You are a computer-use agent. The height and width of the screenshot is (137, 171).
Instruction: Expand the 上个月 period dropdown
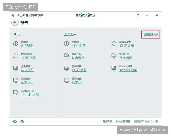pyautogui.click(x=70, y=34)
